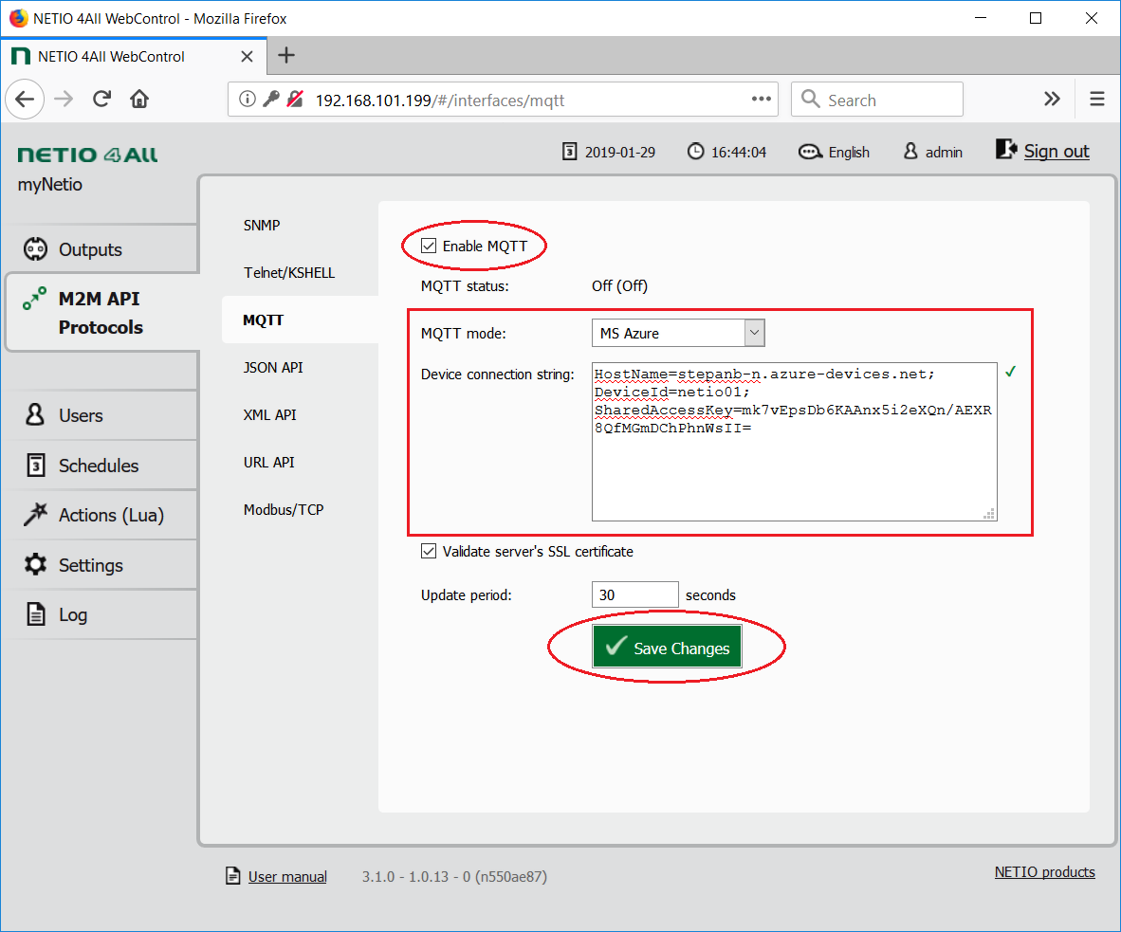This screenshot has width=1121, height=932.
Task: Click the Log document icon
Action: [x=36, y=614]
